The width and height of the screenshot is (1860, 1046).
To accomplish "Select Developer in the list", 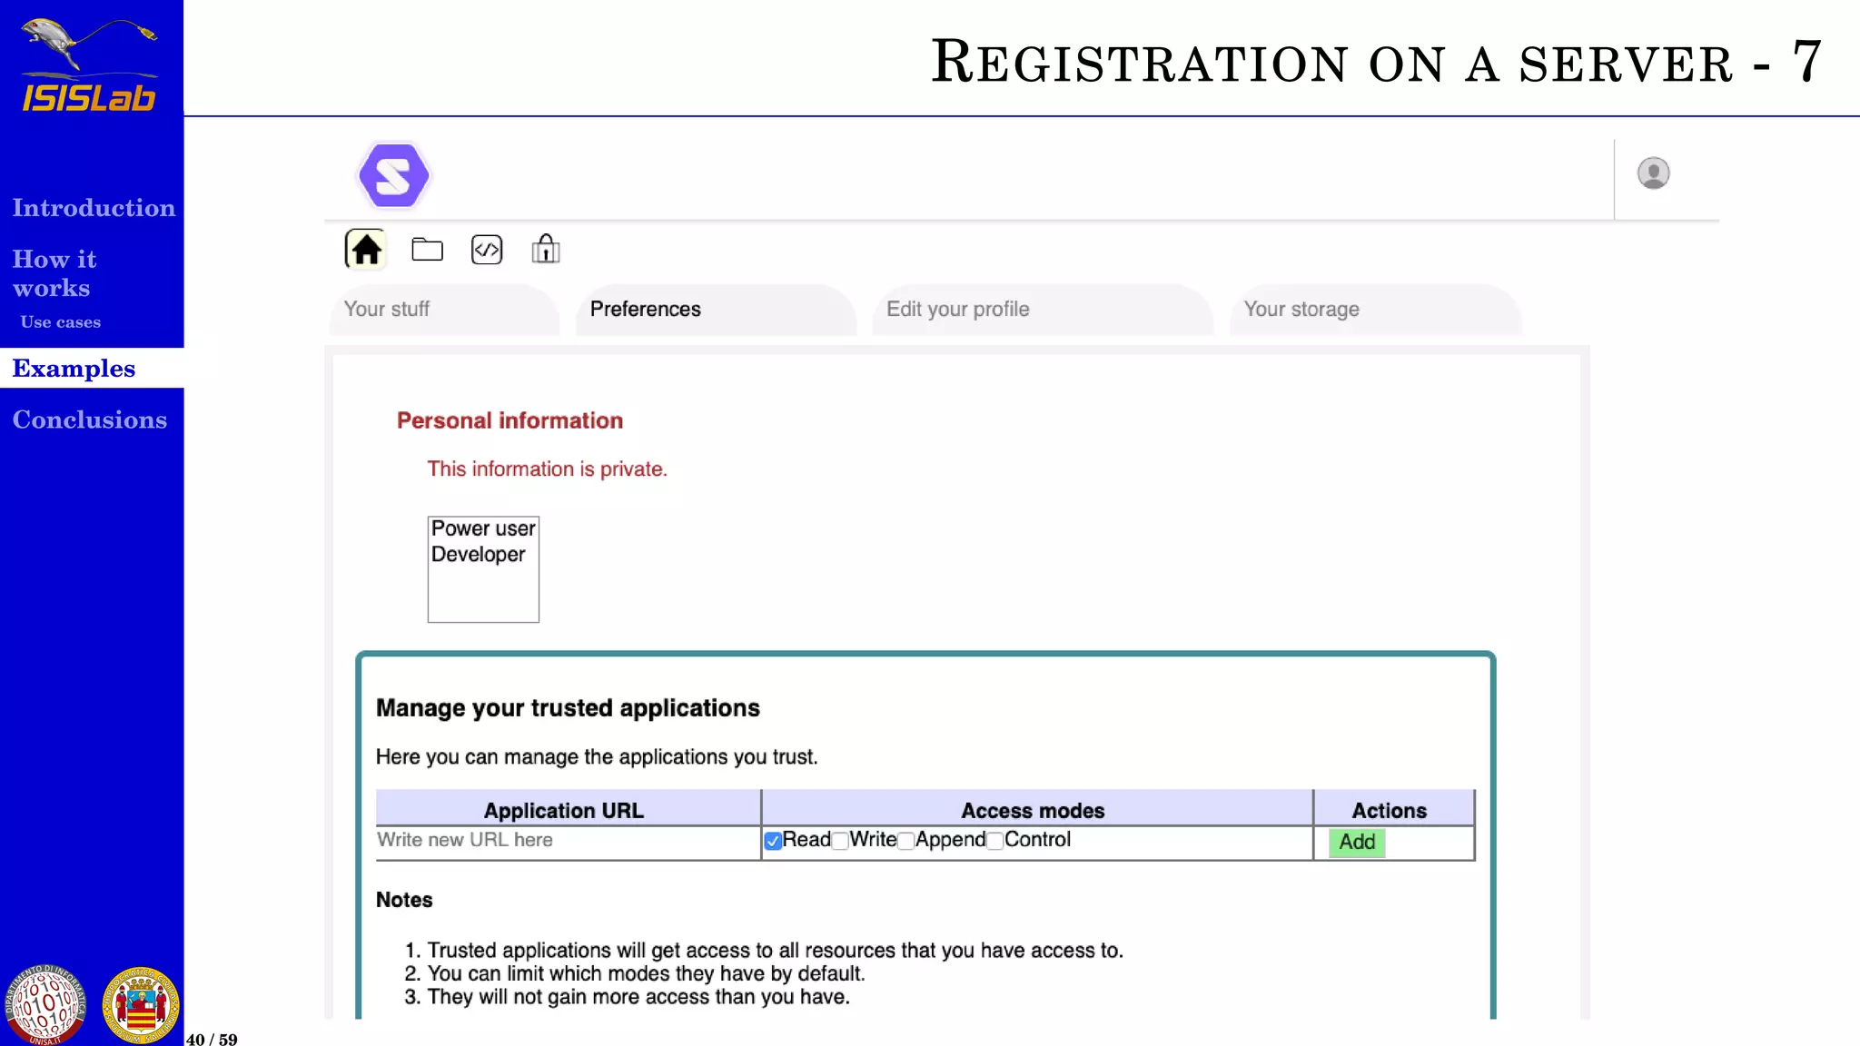I will click(x=478, y=555).
